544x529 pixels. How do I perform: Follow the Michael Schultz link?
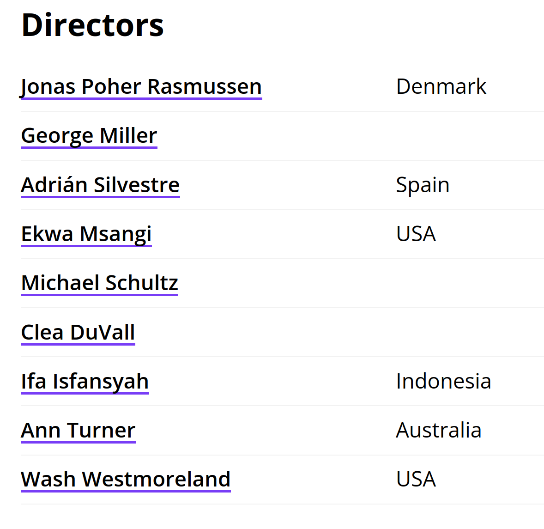point(100,283)
